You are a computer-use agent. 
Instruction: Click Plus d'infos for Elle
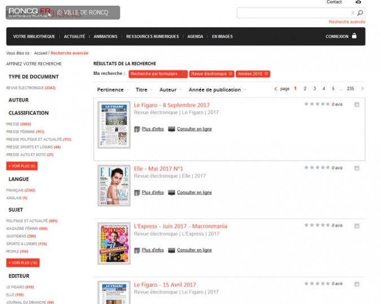(153, 193)
